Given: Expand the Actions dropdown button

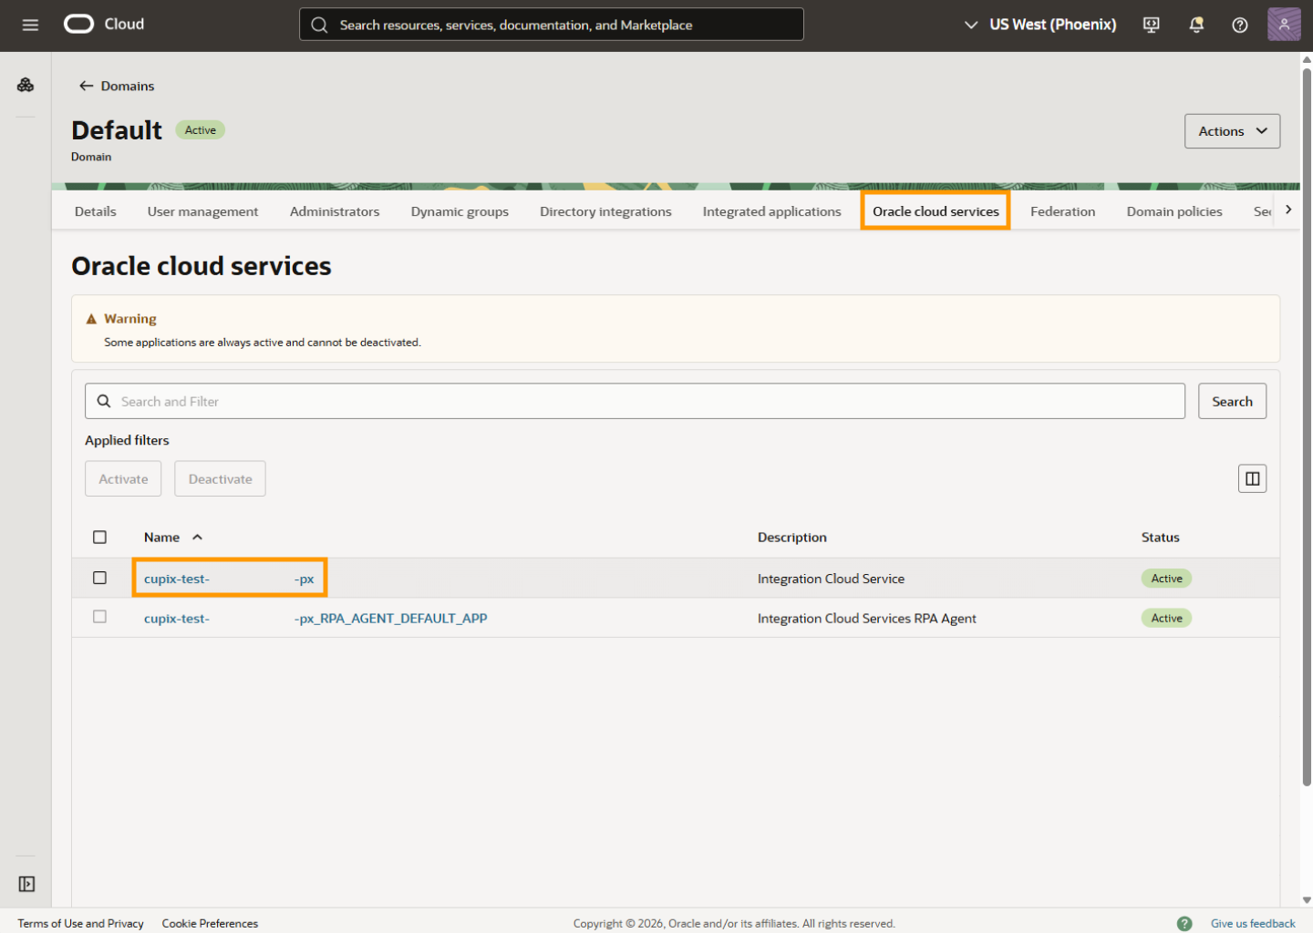Looking at the screenshot, I should pos(1233,131).
